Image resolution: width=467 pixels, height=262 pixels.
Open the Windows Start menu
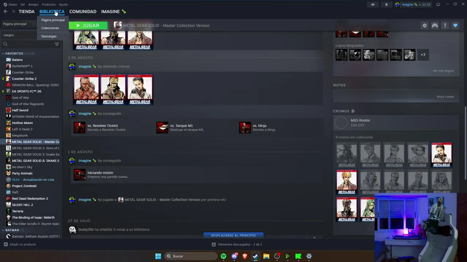point(158,256)
